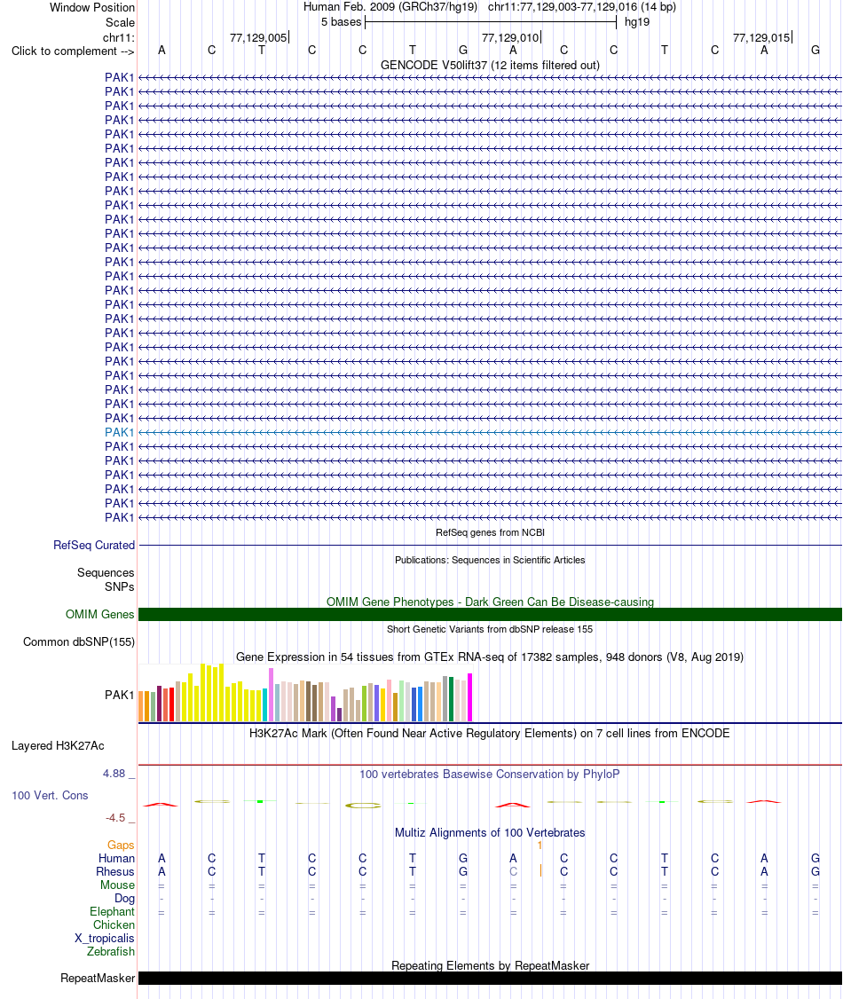Click the Chicken species label
This screenshot has height=999, width=843.
tap(114, 925)
